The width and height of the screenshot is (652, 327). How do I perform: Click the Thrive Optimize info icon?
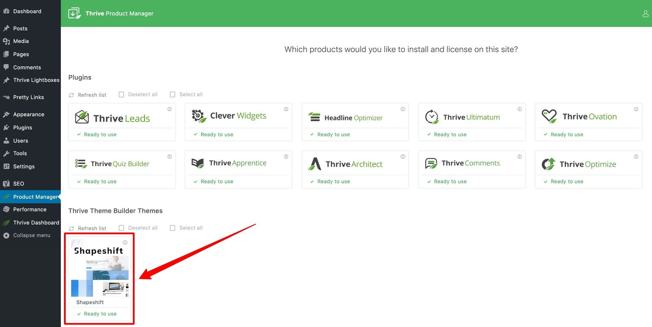[x=636, y=157]
